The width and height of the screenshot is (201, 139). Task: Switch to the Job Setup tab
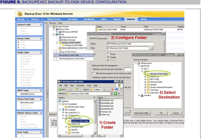pyautogui.click(x=72, y=19)
